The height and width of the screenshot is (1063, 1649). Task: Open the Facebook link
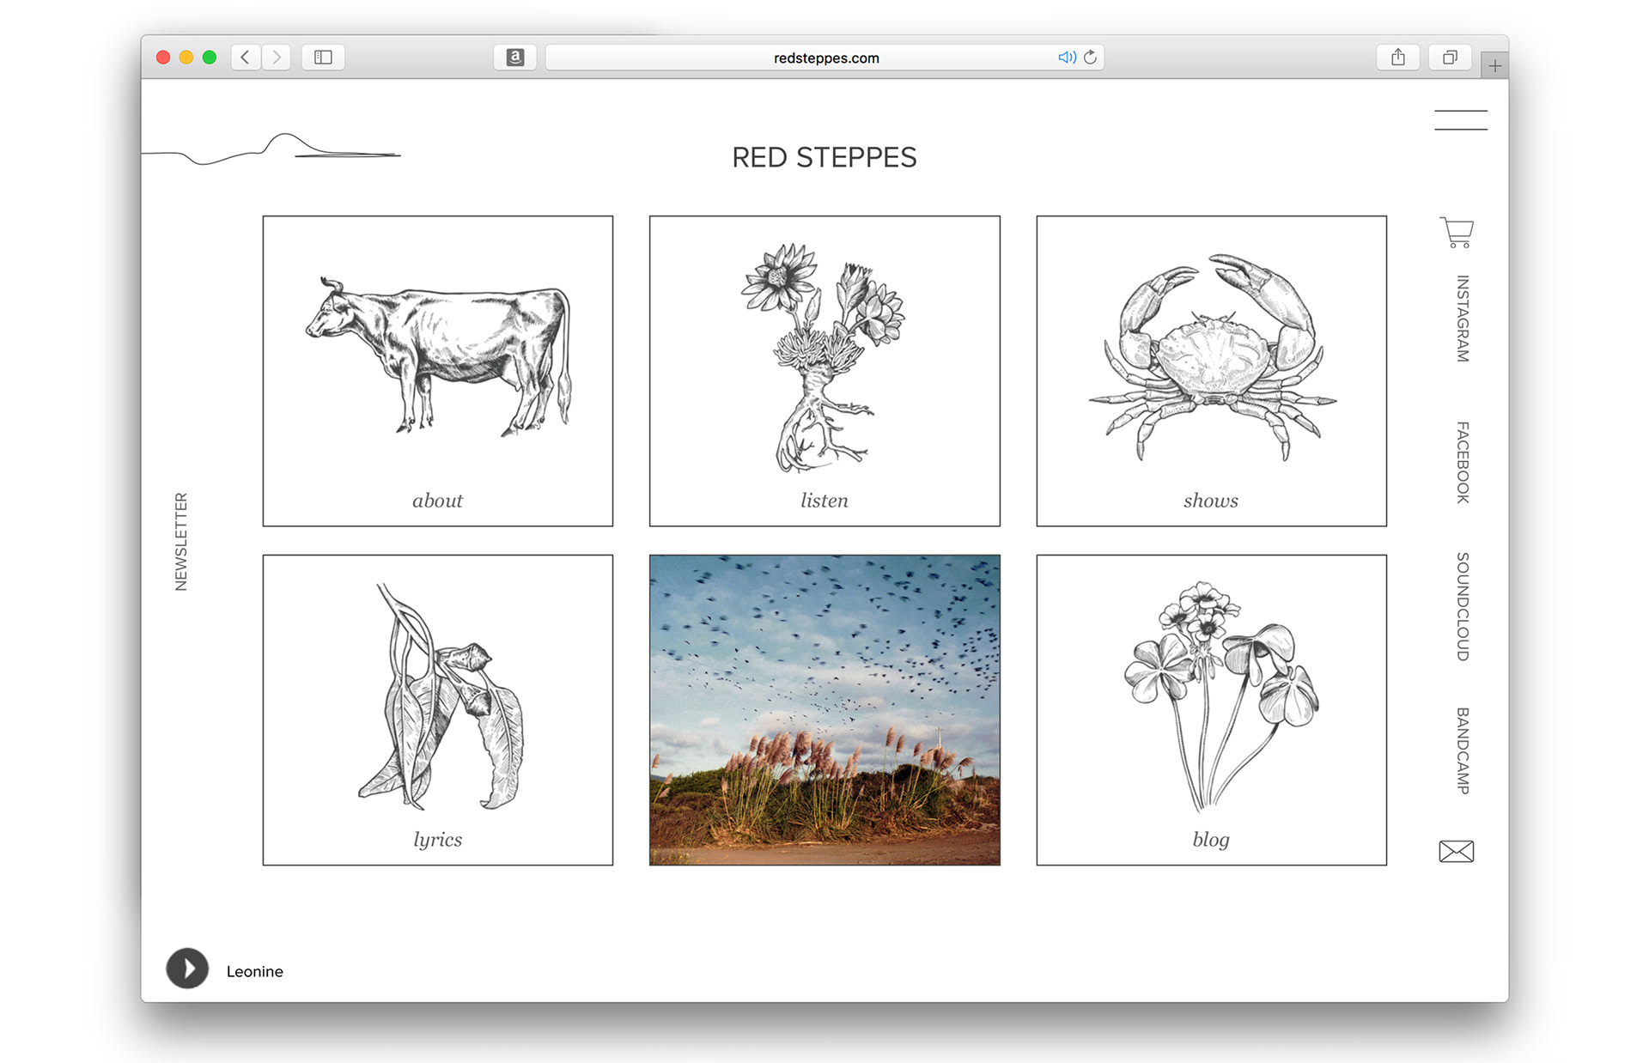[1463, 463]
